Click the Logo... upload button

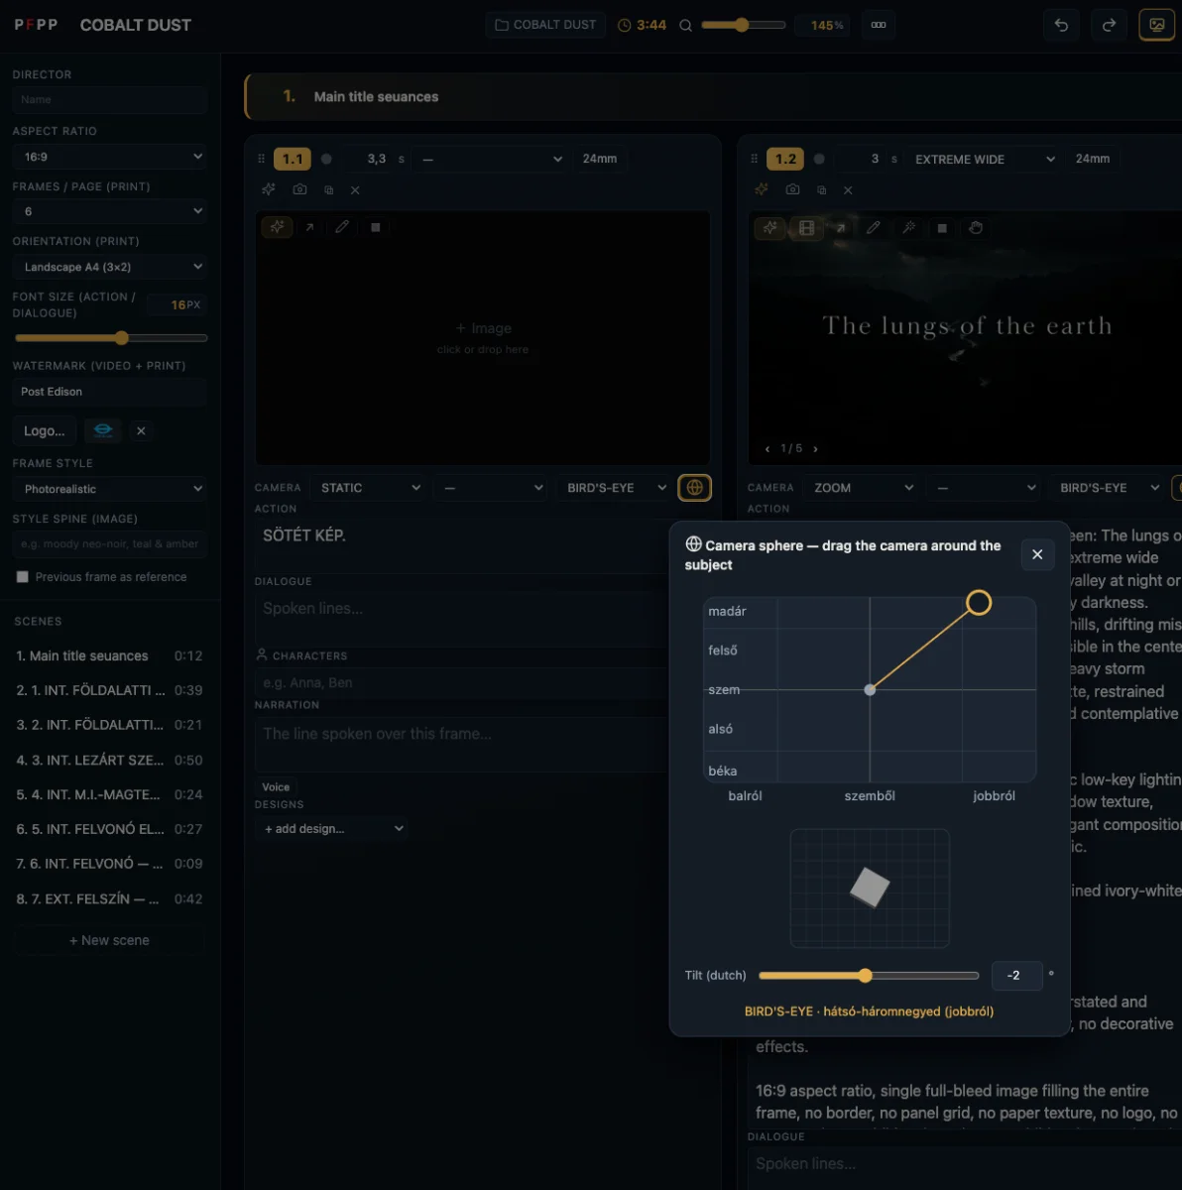(x=45, y=430)
